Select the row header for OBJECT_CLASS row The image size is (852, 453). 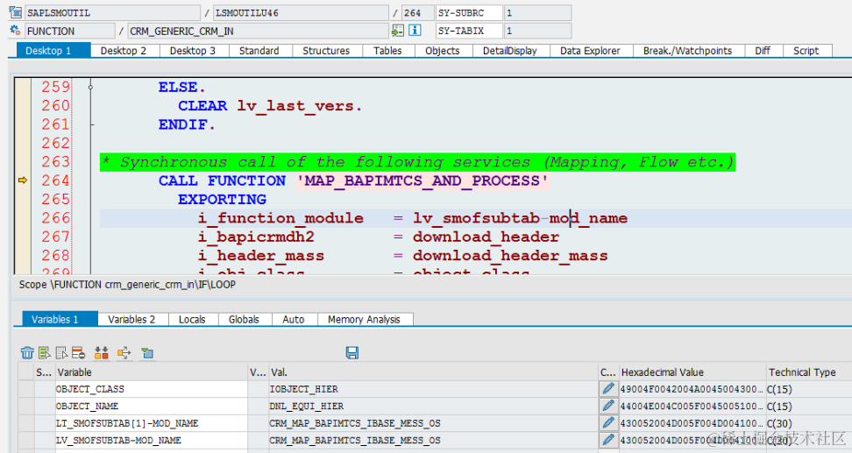point(26,389)
